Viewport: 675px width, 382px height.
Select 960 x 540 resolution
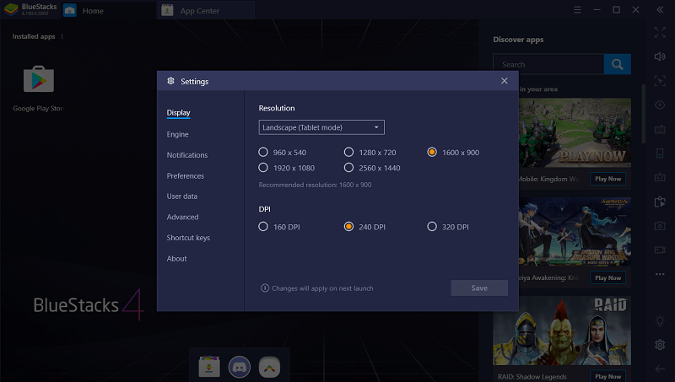point(263,152)
